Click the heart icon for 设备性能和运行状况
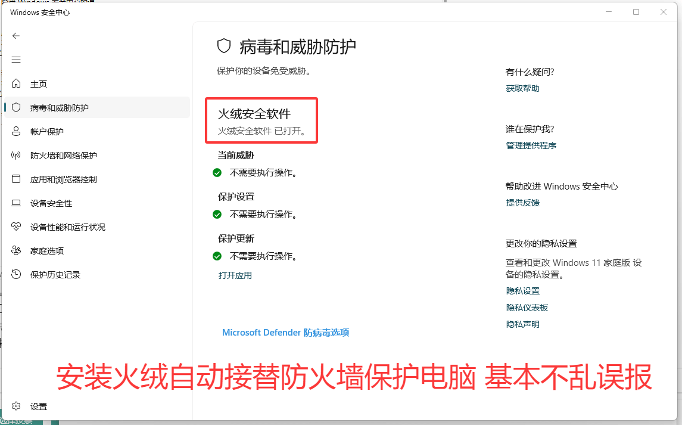The width and height of the screenshot is (682, 425). [x=17, y=227]
